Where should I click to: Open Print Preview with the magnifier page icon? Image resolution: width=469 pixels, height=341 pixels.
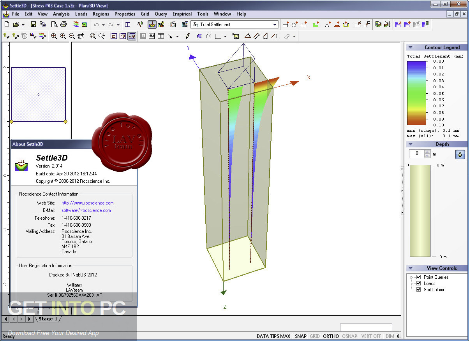click(x=55, y=24)
